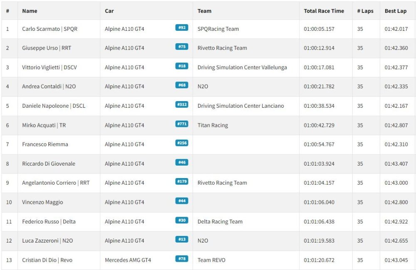Click the #179 car number badge
416x270 pixels.
point(182,181)
